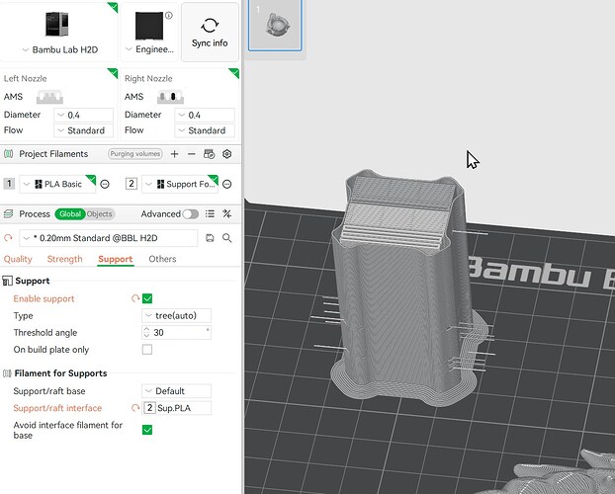The width and height of the screenshot is (615, 494).
Task: Check On build plate only
Action: tap(147, 350)
